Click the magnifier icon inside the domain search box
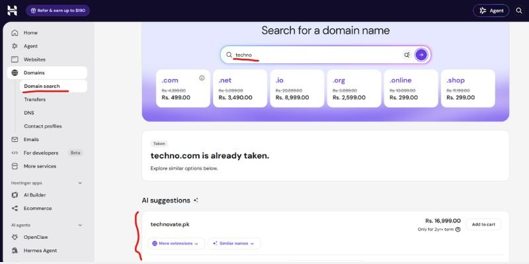The width and height of the screenshot is (529, 264). [229, 55]
